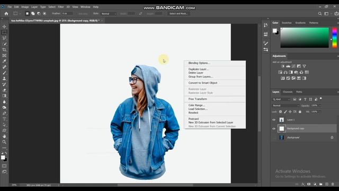Select the Path Selection tool
The image size is (339, 191).
pyautogui.click(x=4, y=125)
